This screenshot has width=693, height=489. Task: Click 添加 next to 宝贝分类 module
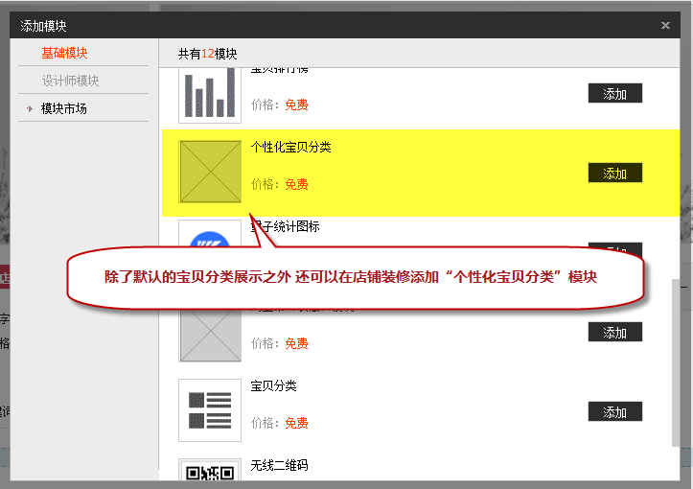(614, 411)
